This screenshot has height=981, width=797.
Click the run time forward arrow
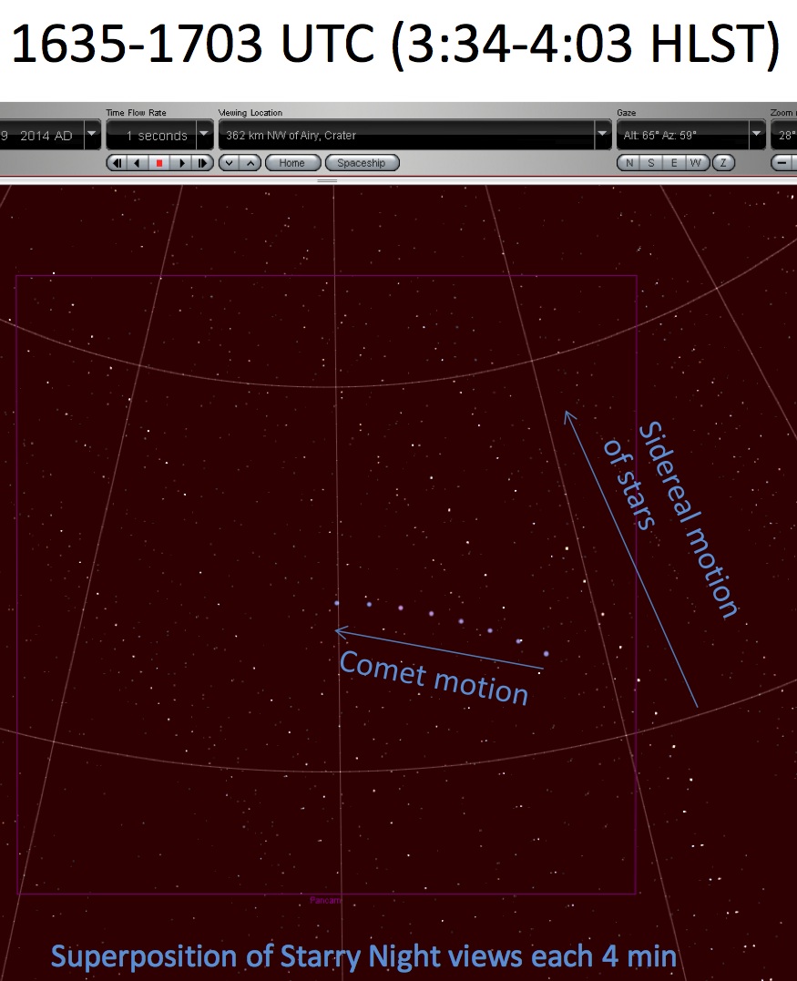(181, 163)
